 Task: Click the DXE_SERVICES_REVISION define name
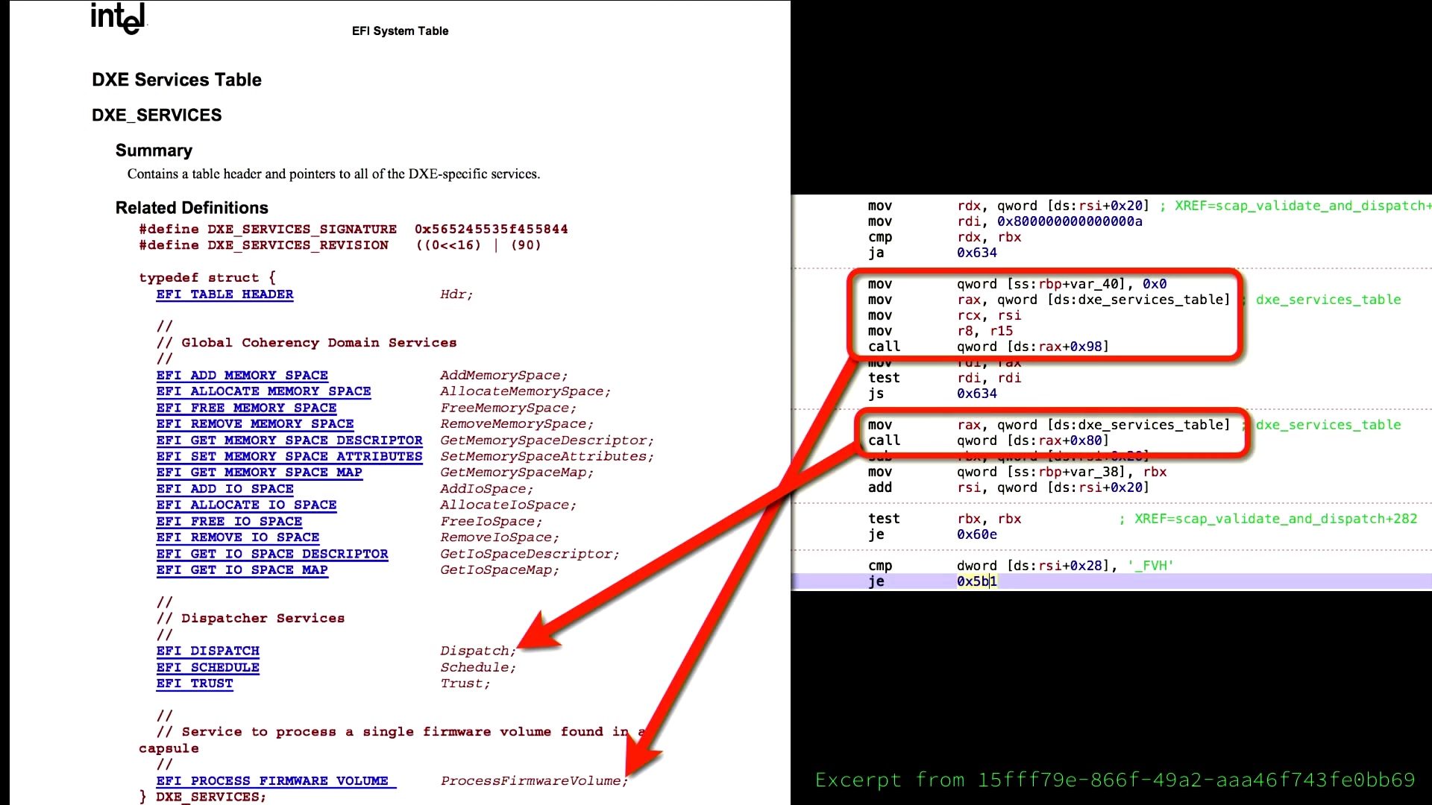[x=298, y=245]
